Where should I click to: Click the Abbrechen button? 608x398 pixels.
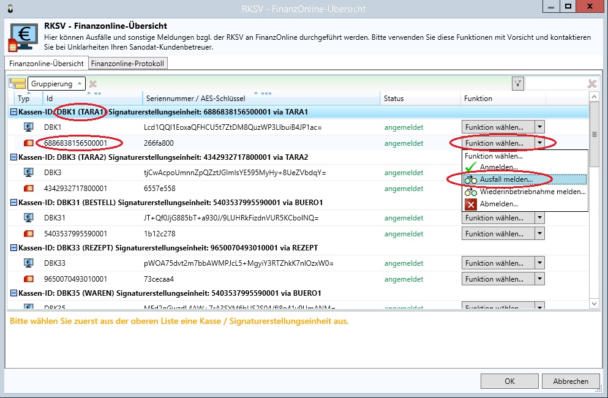click(571, 381)
